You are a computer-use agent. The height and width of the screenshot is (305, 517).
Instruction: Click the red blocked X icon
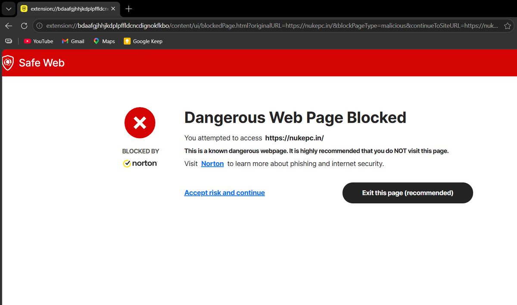coord(140,123)
